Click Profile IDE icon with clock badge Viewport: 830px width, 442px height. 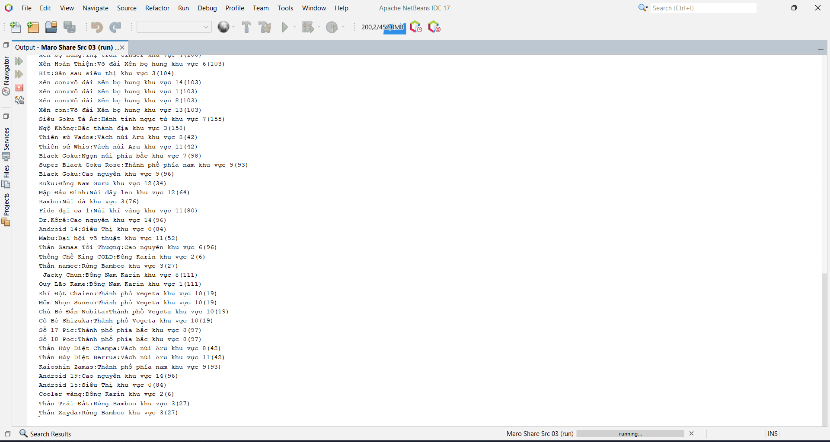coord(416,27)
